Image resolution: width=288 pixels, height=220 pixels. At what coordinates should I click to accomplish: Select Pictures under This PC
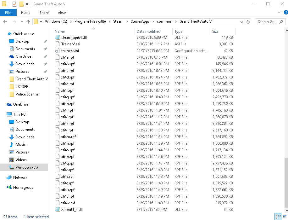(x=22, y=152)
